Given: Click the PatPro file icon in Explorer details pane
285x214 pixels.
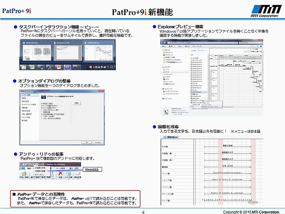Looking at the screenshot, I should (166, 112).
